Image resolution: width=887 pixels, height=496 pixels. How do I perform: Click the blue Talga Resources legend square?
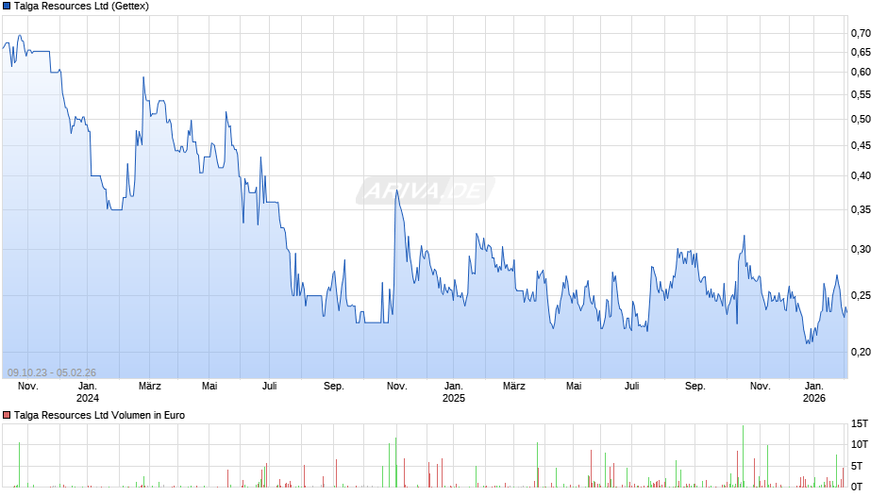pos(7,7)
